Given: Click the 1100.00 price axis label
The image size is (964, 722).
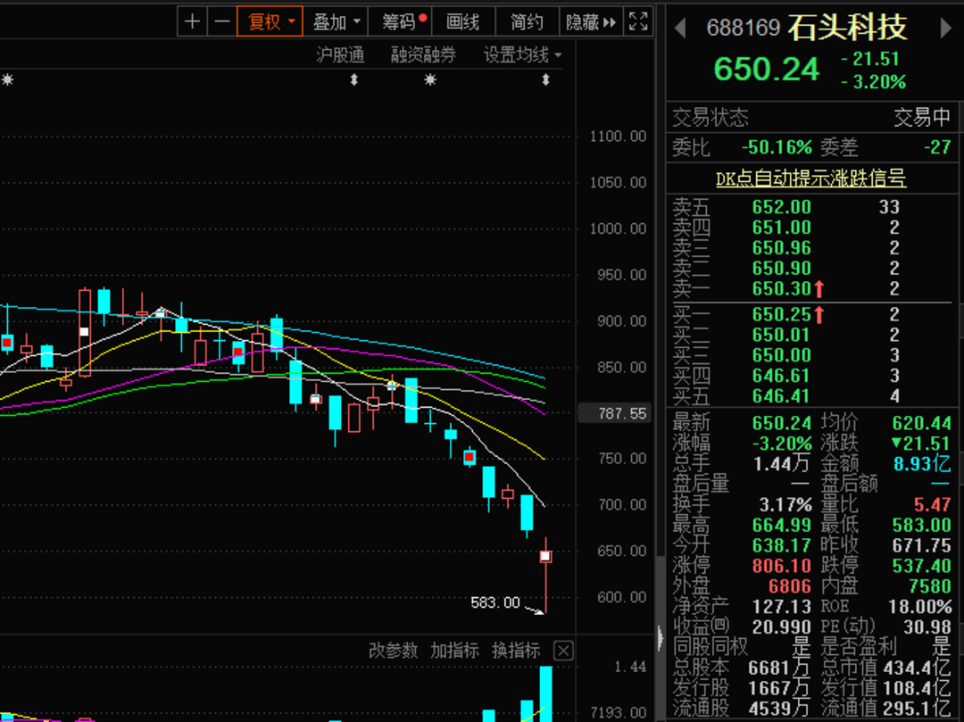Looking at the screenshot, I should coord(618,137).
